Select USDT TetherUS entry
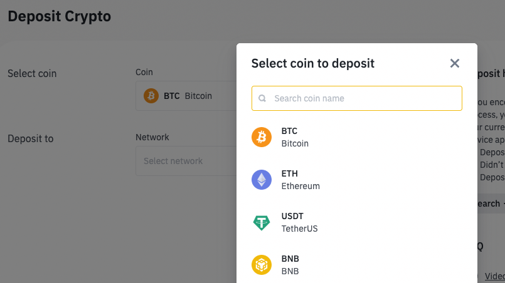 (357, 222)
